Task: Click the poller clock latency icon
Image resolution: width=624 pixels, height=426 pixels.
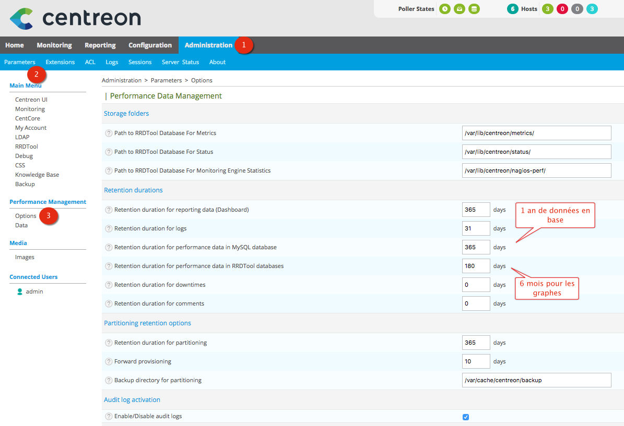Action: [x=444, y=9]
